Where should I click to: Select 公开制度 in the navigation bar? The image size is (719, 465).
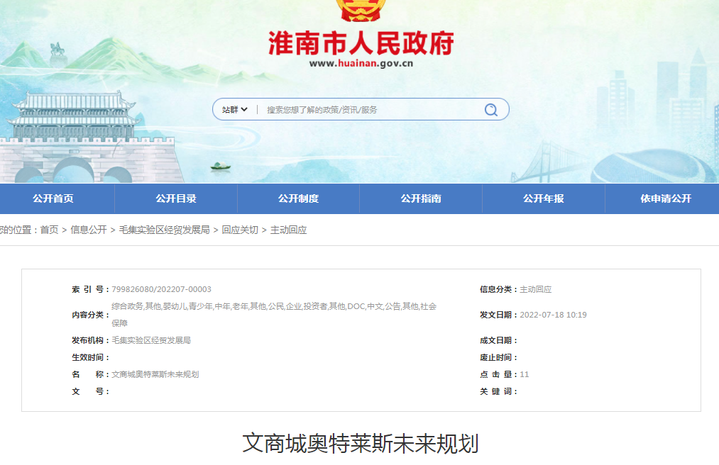298,198
